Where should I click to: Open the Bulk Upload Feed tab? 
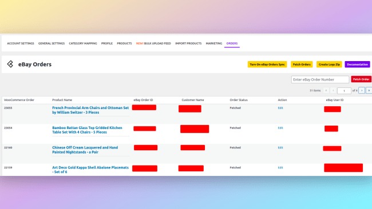click(x=153, y=43)
